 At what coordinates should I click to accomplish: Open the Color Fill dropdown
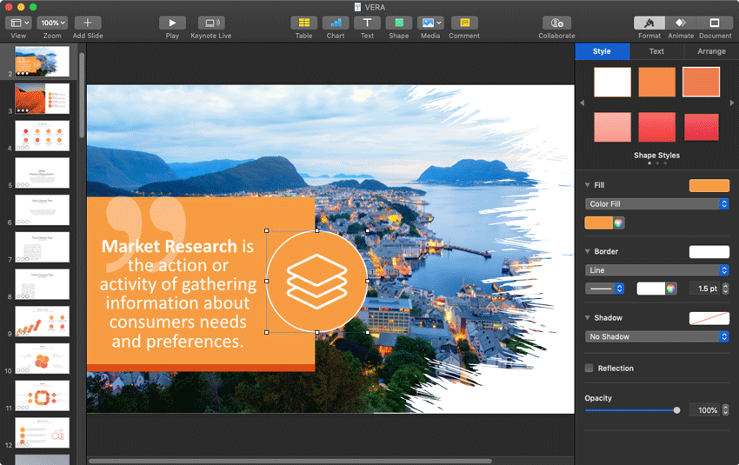(x=657, y=204)
